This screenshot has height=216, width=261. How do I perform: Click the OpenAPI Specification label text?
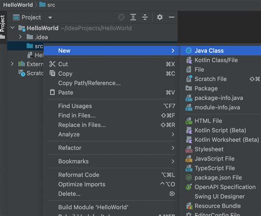click(225, 187)
